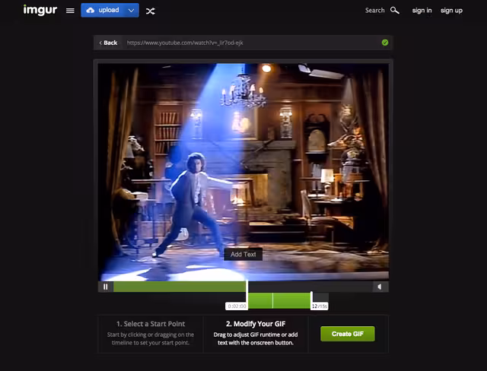Open the hamburger menu next to imgur logo
487x371 pixels.
point(70,11)
